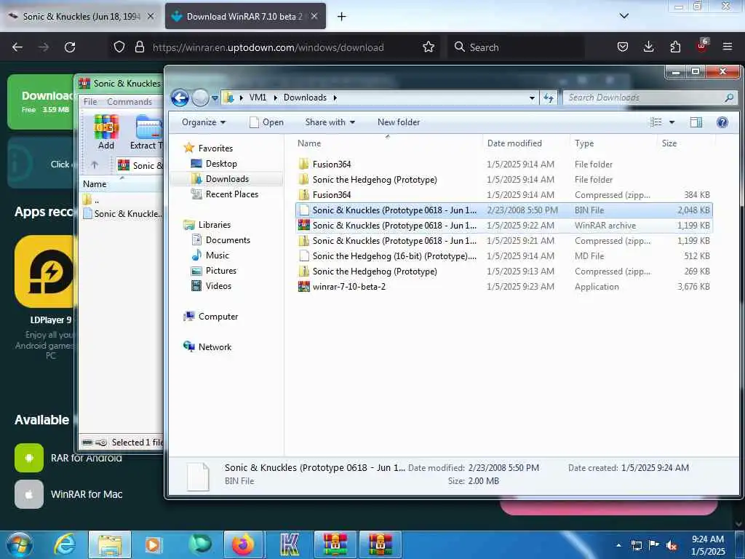The height and width of the screenshot is (559, 745).
Task: Expand the view options dropdown arrow
Action: (672, 122)
